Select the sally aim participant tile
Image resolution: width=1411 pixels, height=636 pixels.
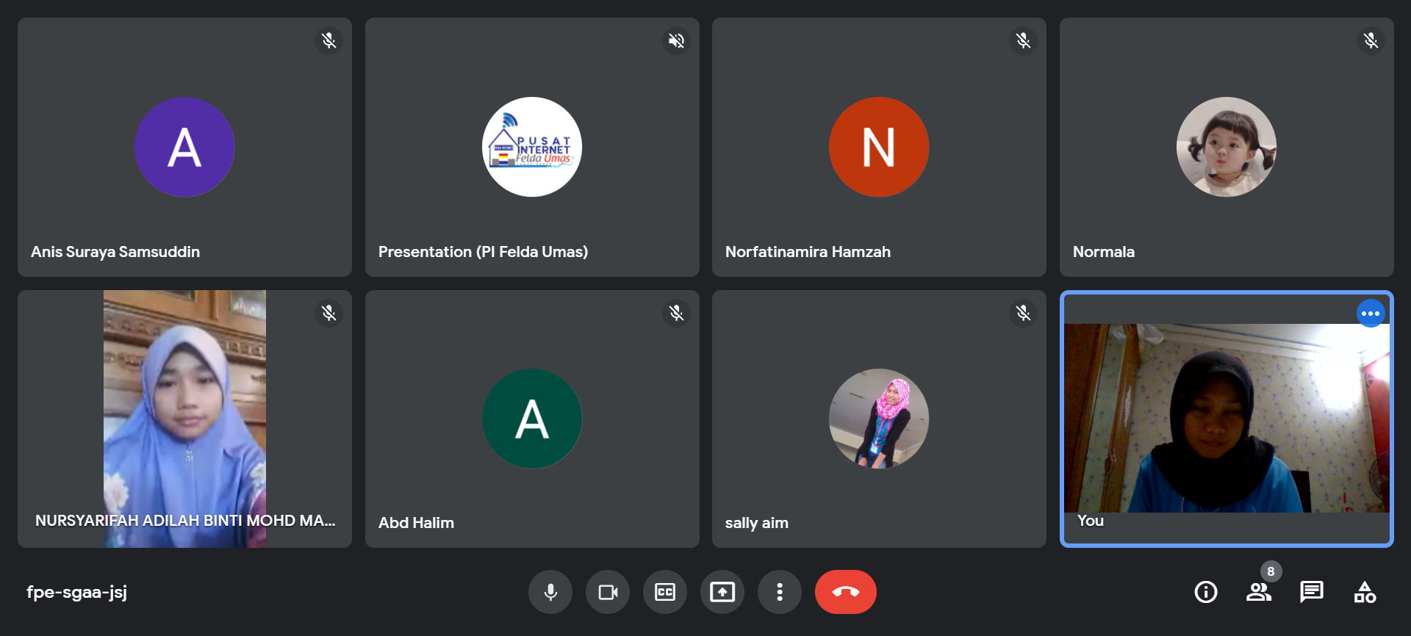pos(878,419)
